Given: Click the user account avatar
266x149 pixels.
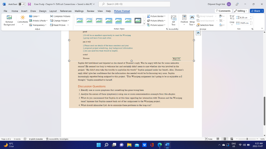Looking at the screenshot, I should pyautogui.click(x=229, y=4).
